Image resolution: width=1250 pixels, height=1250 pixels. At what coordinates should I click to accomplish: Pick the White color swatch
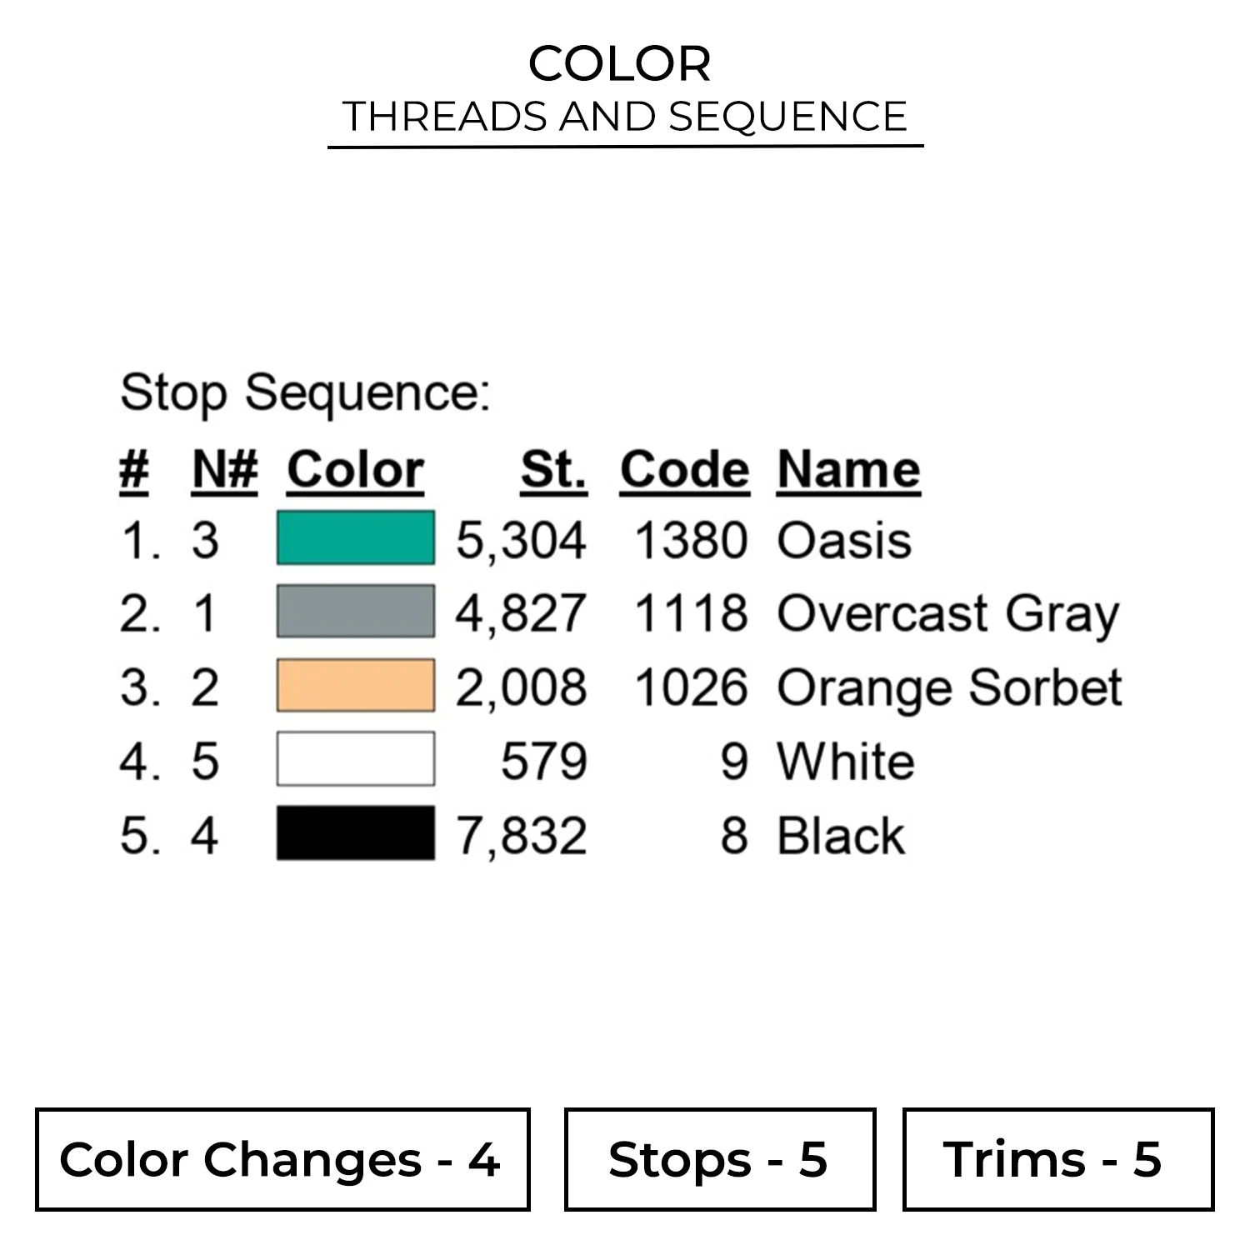coord(355,759)
